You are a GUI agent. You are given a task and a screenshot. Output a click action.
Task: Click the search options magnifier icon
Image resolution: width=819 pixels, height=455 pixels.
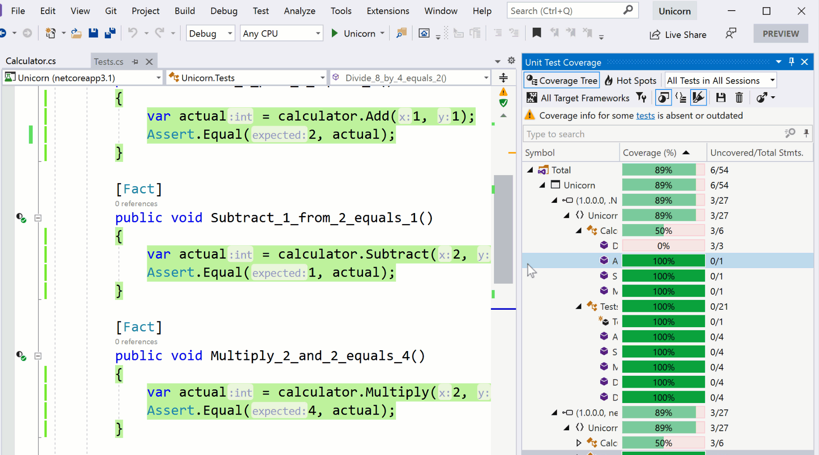[x=790, y=133]
